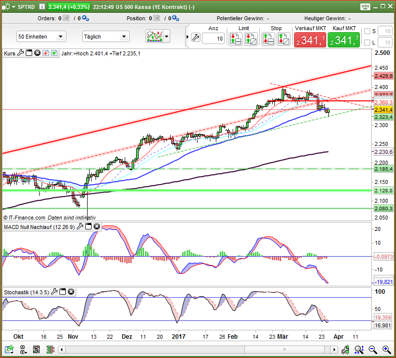Open the Täglich timeframe dropdown
Viewport: 396px width, 358px height.
click(x=106, y=37)
